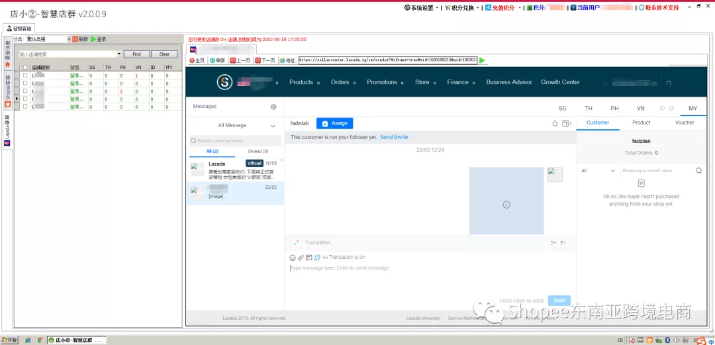Open the All orders filter dropdown
Viewport: 715px width, 345px height.
[598, 171]
